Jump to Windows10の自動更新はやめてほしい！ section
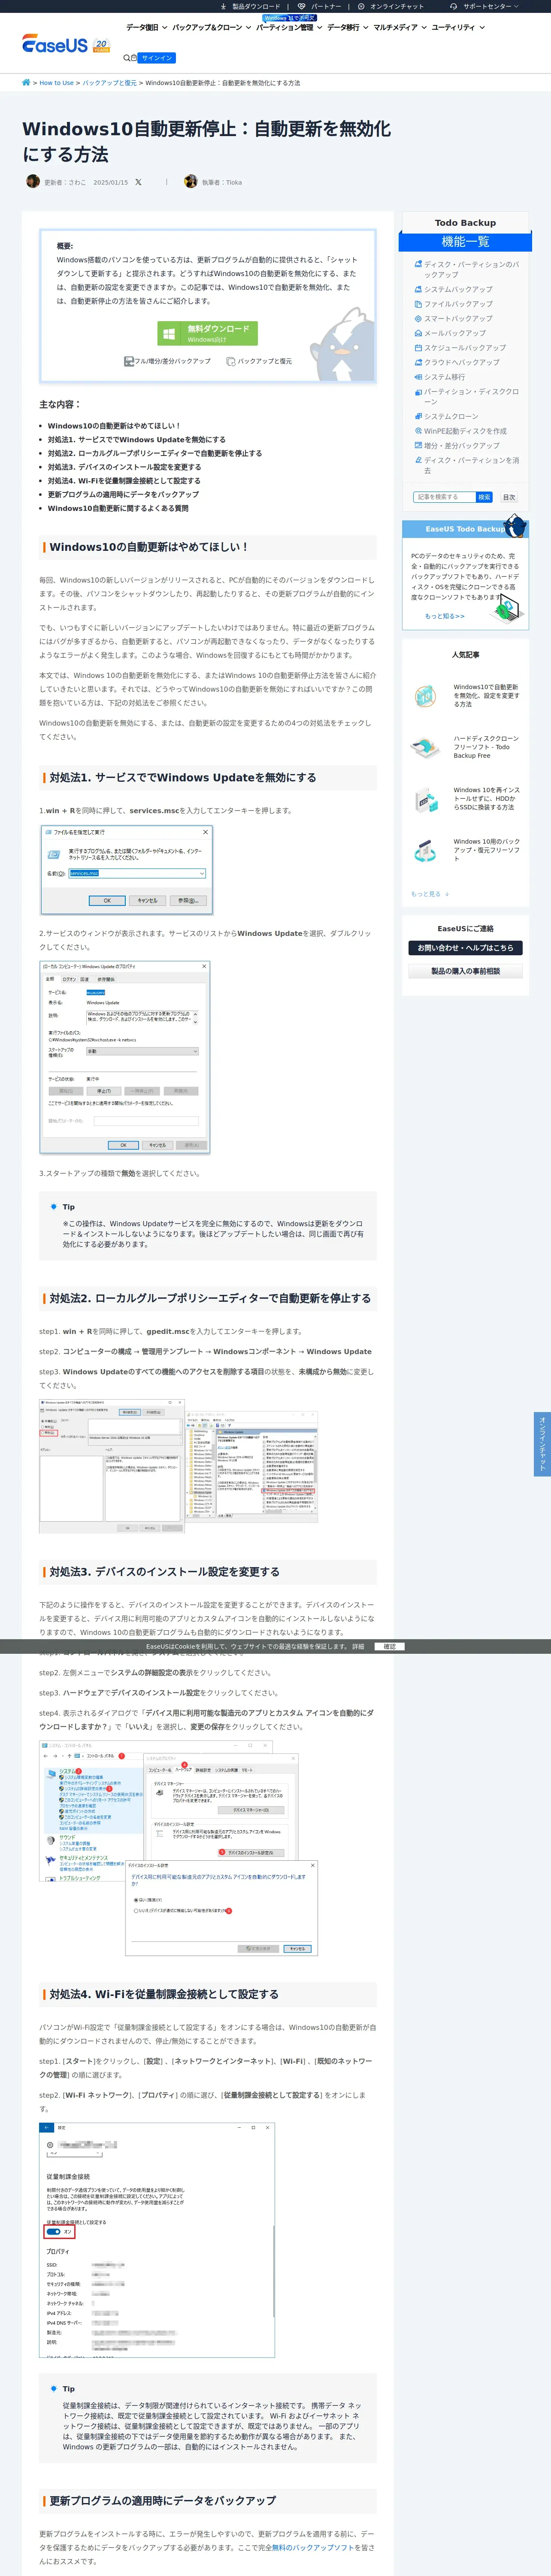The image size is (551, 2576). (x=114, y=426)
